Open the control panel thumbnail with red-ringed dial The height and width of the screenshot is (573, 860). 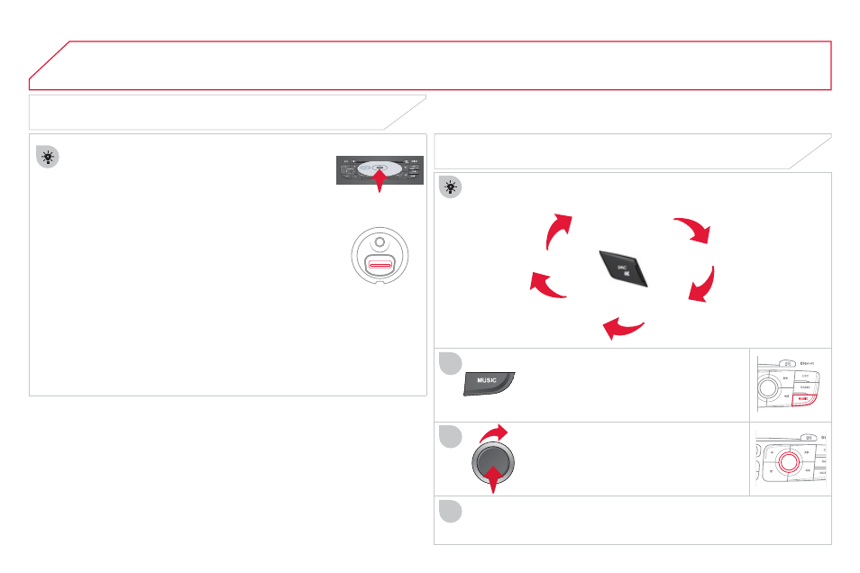791,460
